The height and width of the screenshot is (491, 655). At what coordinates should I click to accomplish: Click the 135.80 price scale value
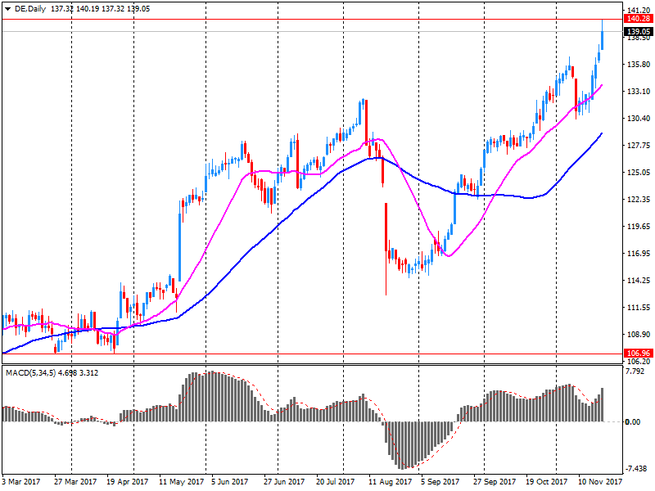click(639, 65)
